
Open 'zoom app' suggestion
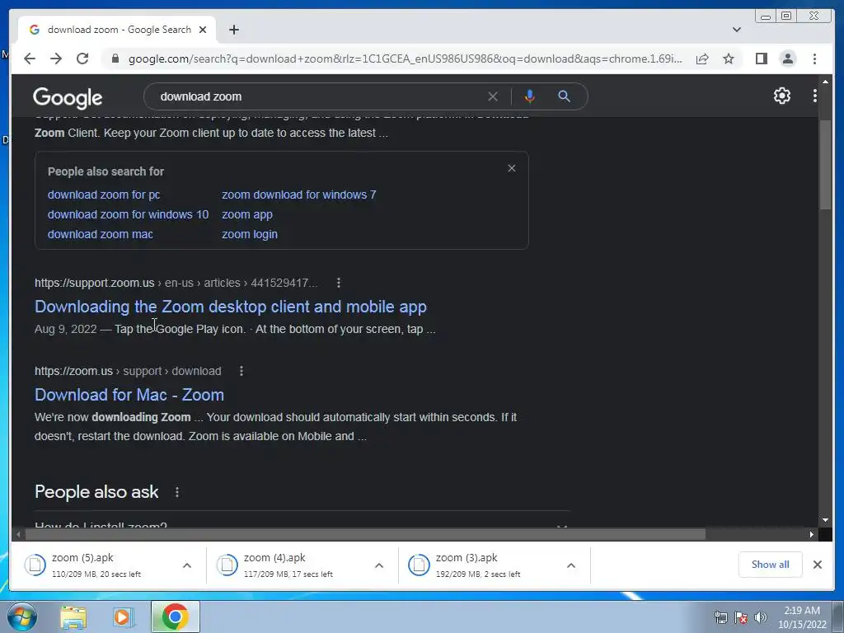pyautogui.click(x=247, y=214)
